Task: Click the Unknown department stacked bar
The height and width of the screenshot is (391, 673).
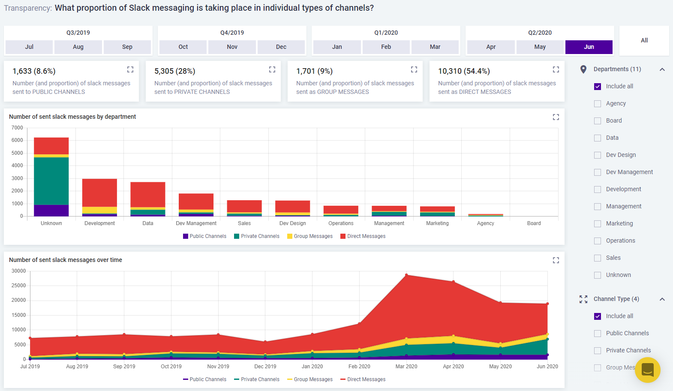Action: coord(51,177)
